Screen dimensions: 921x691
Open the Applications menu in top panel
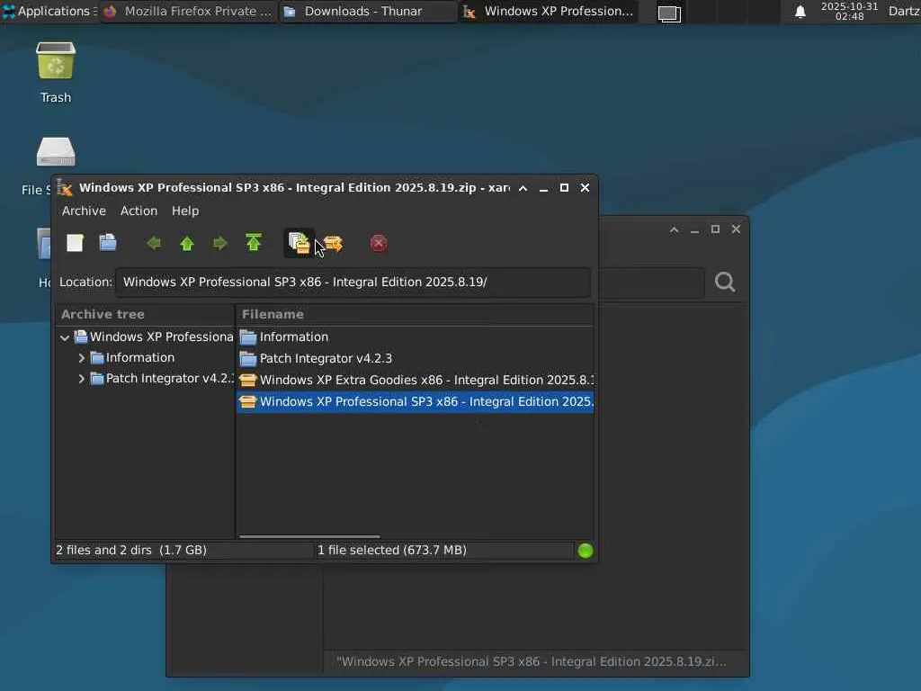pos(49,11)
